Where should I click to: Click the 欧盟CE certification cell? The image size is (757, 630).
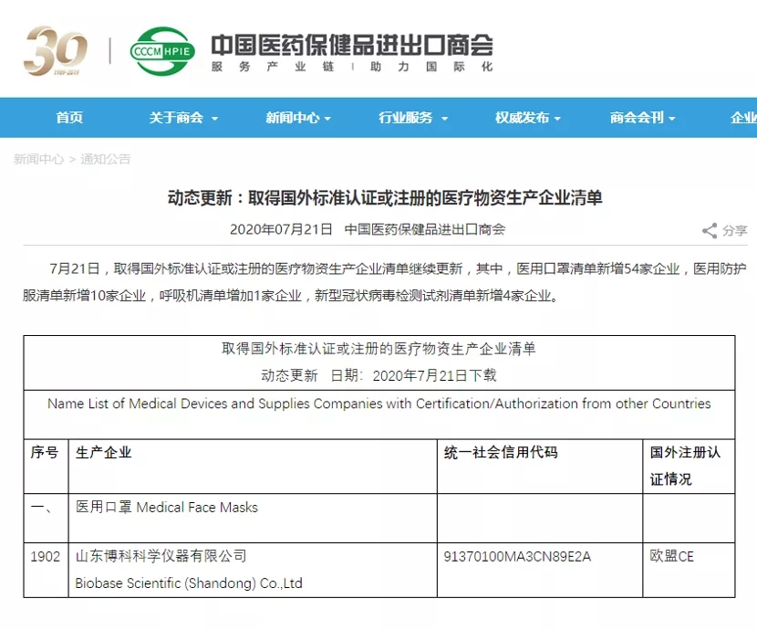coord(672,556)
